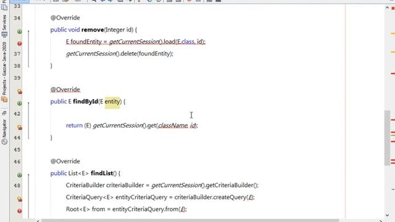Collapse the remove method fold marker
This screenshot has height=222, width=395.
pos(28,31)
